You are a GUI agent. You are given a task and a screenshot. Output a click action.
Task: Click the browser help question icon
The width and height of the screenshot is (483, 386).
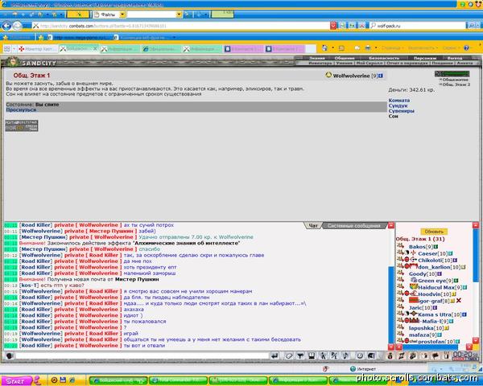pos(466,48)
